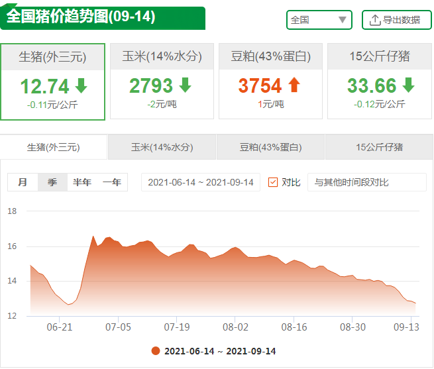This screenshot has width=434, height=369.
Task: Click the green down arrow beside 12.74
Action: (81, 86)
